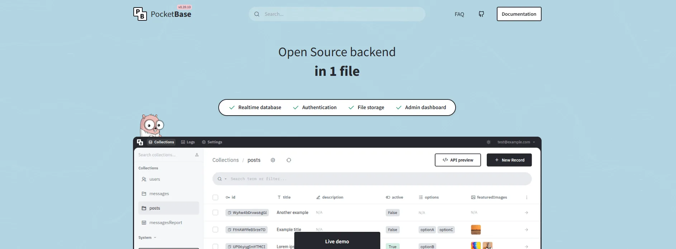This screenshot has width=676, height=249.
Task: Click the site Search input field
Action: (337, 14)
